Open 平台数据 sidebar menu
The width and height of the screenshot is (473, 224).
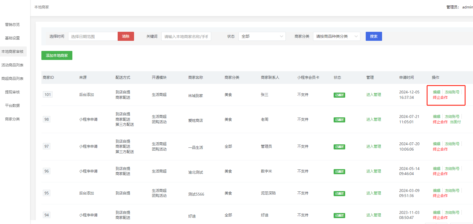12,106
